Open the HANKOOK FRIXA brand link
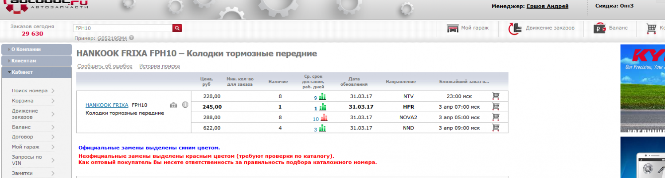This screenshot has height=178, width=665. (107, 105)
